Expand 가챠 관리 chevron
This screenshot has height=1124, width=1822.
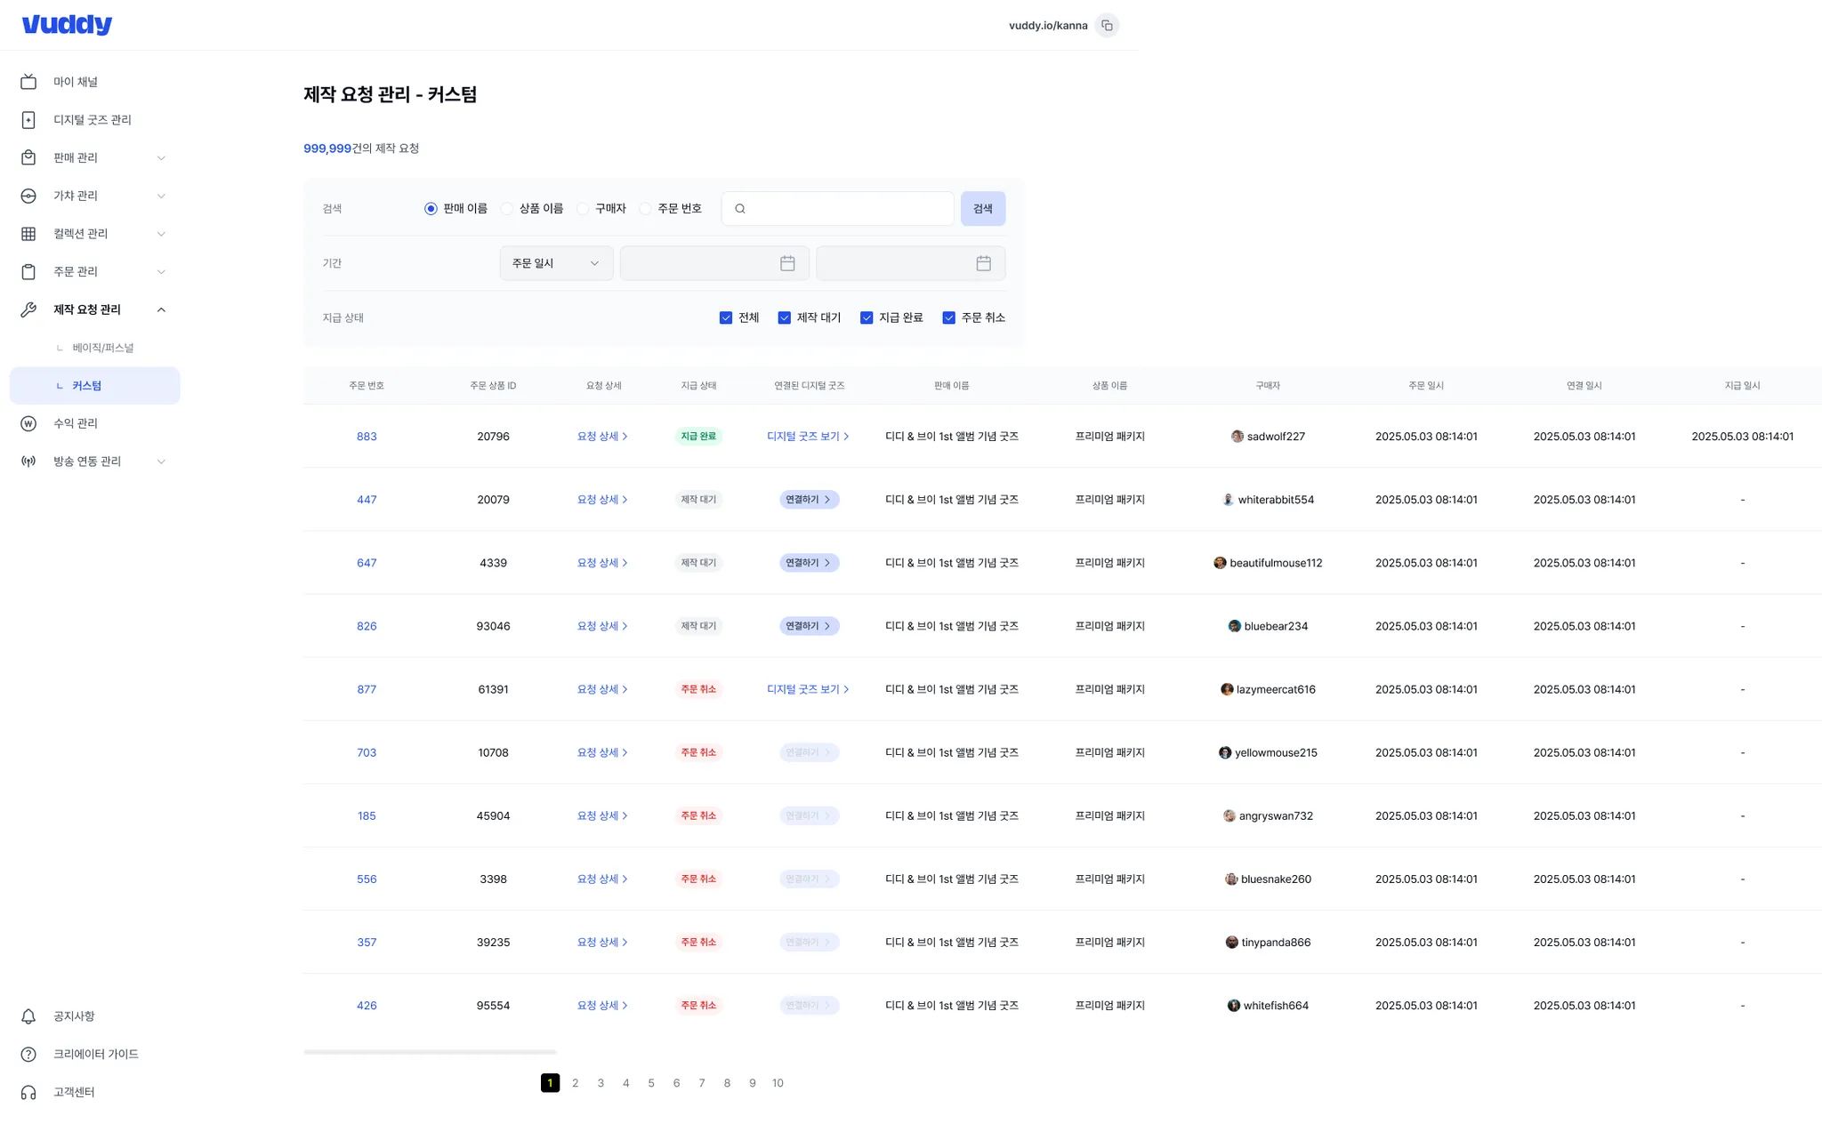[161, 196]
